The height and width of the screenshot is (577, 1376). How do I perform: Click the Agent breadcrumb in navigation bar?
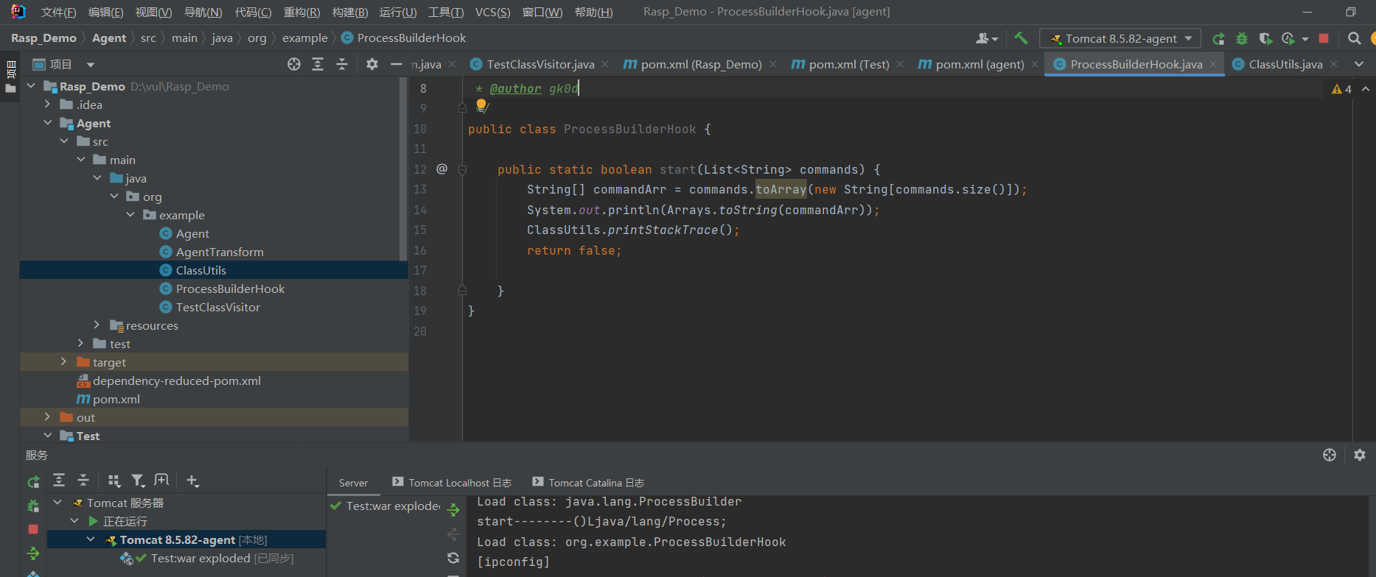[x=109, y=38]
